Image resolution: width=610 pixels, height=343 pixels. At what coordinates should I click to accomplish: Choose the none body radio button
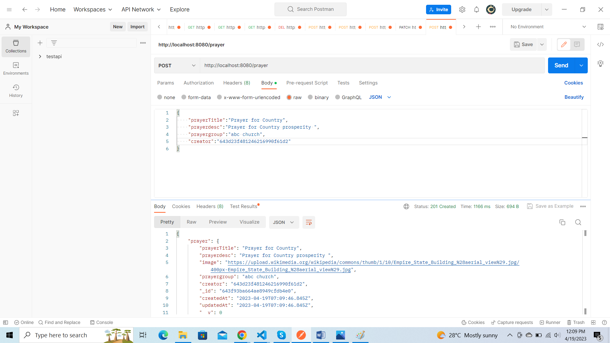coord(159,97)
